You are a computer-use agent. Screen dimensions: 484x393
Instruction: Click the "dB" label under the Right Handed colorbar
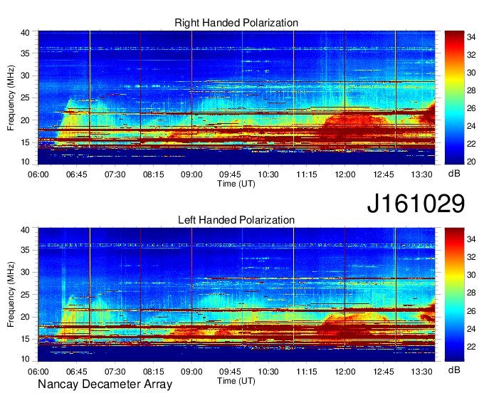[x=454, y=174]
